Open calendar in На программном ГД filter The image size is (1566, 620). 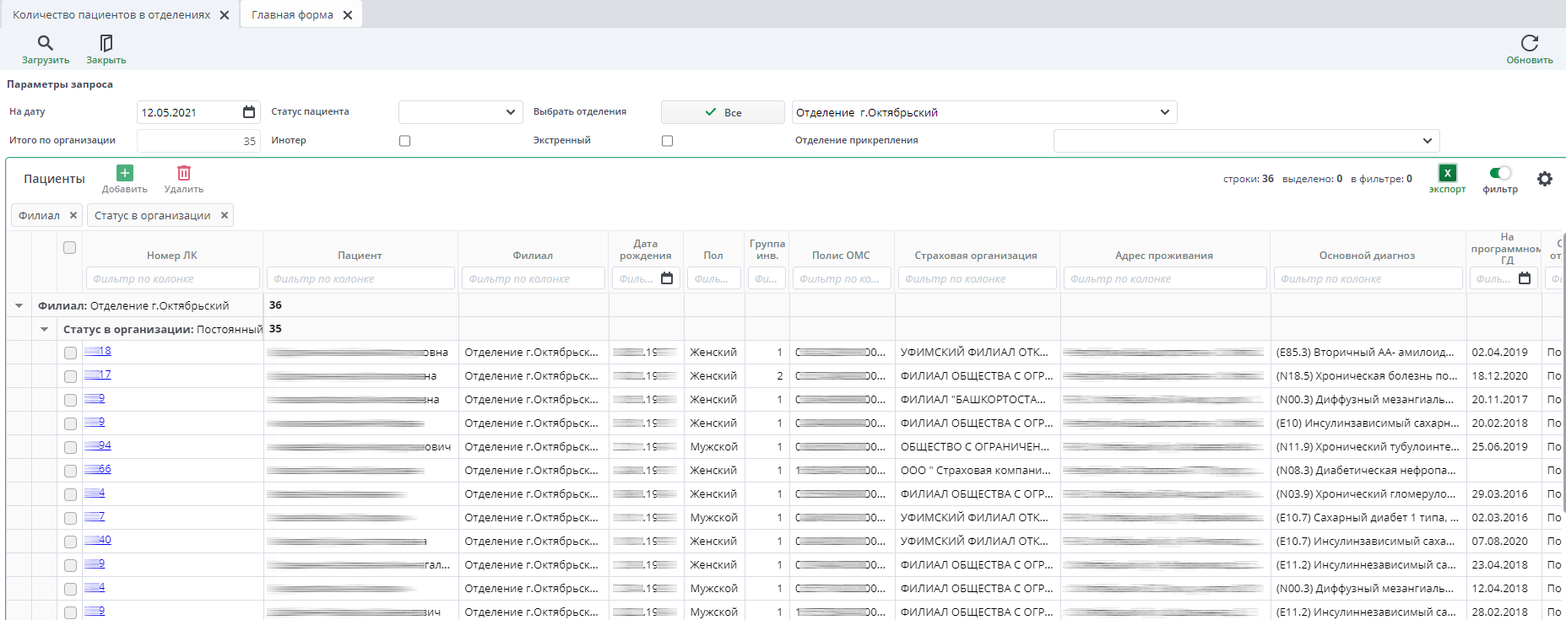(1525, 278)
